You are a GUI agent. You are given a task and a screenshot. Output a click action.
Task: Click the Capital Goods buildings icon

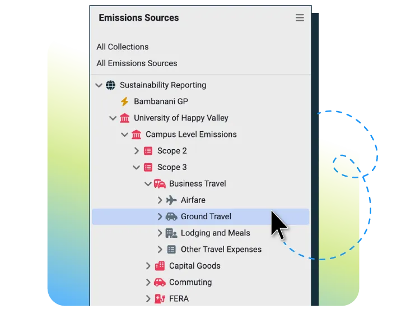point(160,266)
